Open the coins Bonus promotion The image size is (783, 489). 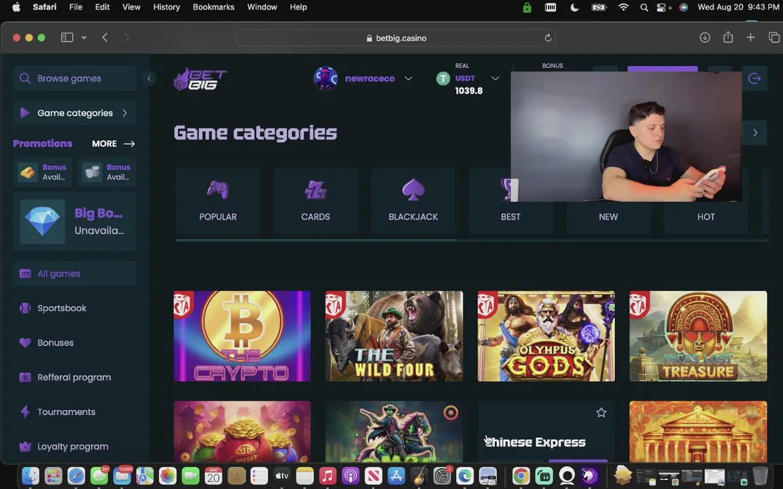tap(106, 172)
